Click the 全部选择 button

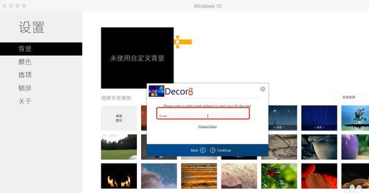point(349,97)
